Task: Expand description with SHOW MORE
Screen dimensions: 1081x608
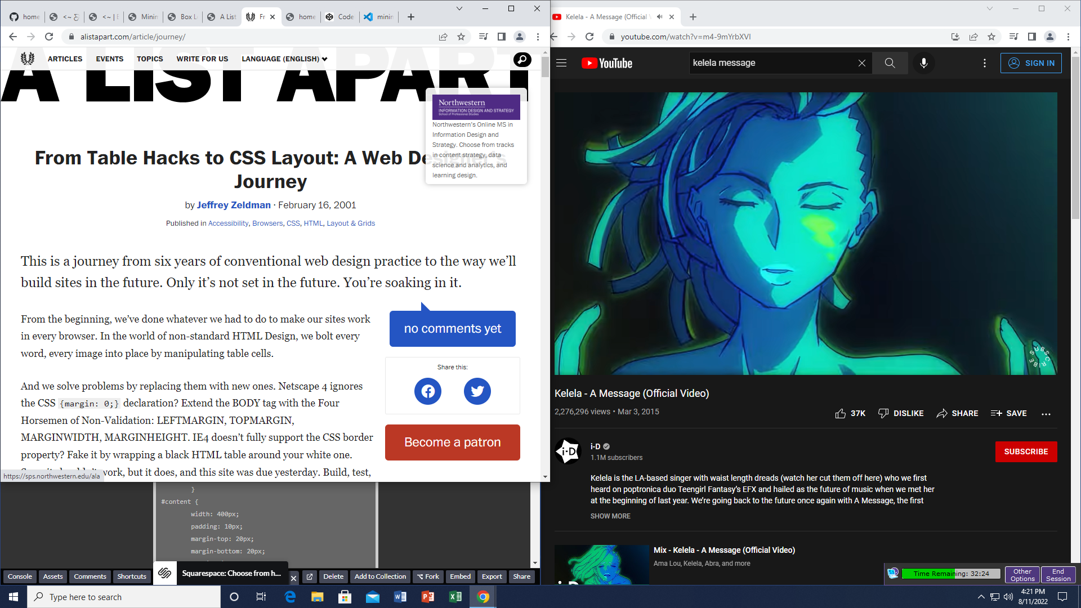Action: [x=610, y=516]
